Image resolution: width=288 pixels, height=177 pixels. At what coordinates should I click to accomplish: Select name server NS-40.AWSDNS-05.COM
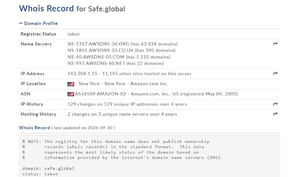[x=96, y=57]
